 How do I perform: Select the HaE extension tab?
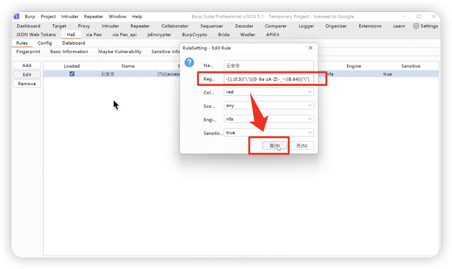[71, 35]
